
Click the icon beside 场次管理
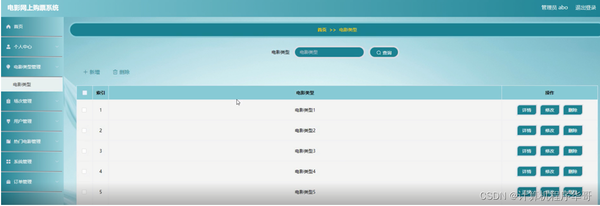8,101
